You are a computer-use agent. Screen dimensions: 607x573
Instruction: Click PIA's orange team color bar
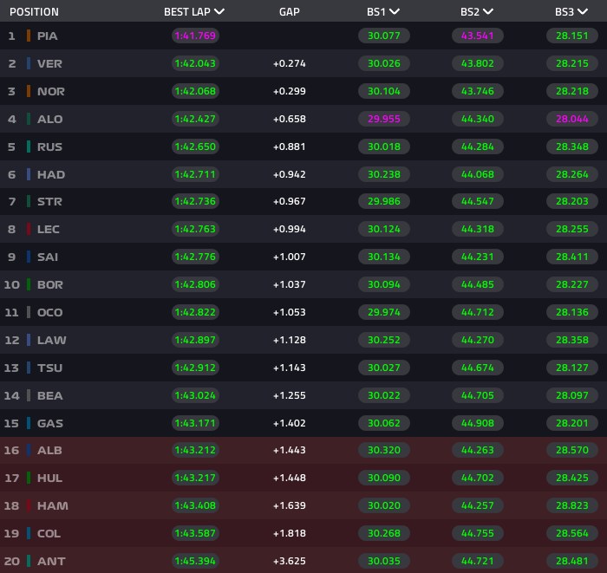click(x=29, y=36)
